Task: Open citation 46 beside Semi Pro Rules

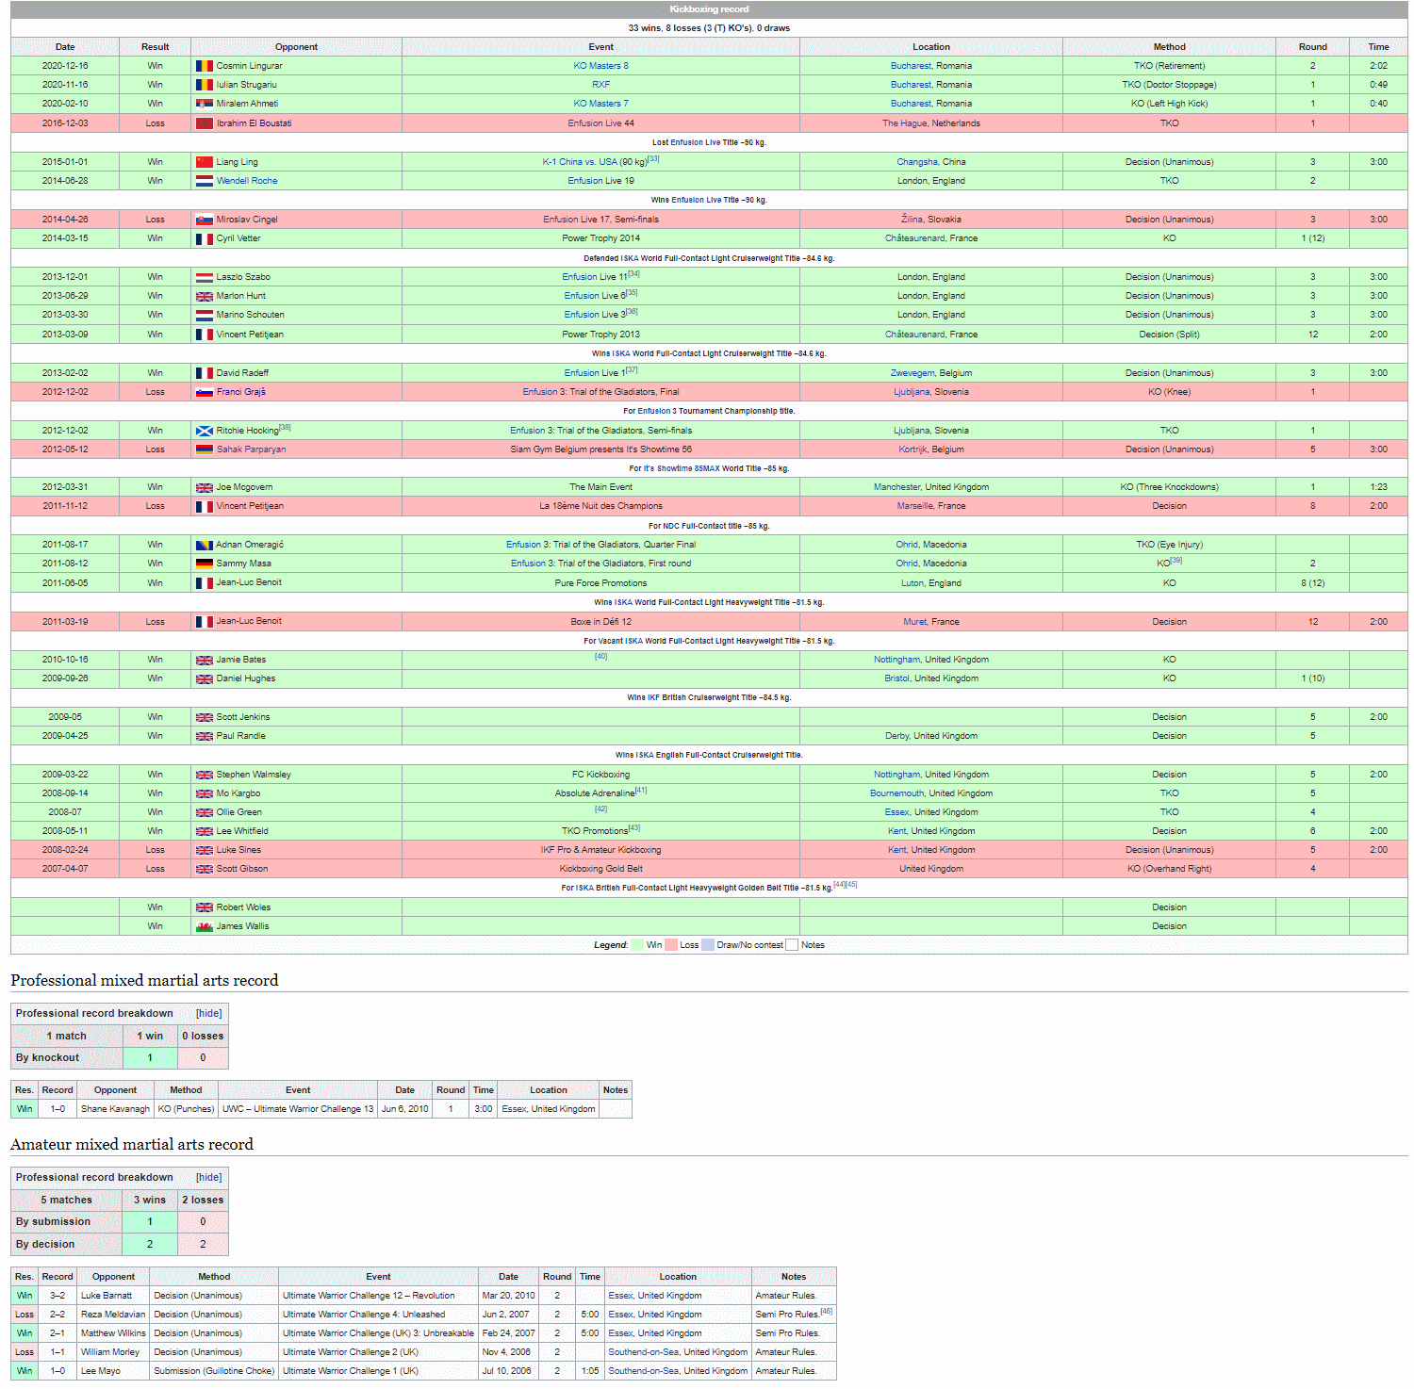Action: (x=826, y=1311)
